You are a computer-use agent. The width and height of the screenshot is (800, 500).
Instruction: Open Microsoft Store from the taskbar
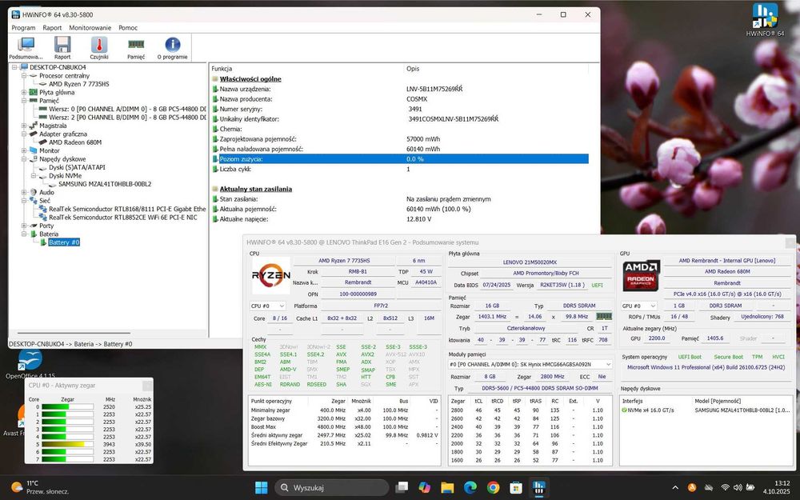click(x=516, y=488)
